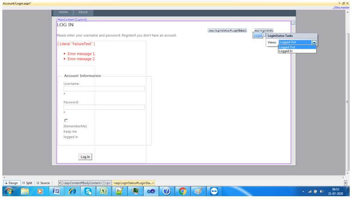The width and height of the screenshot is (352, 199).
Task: Select the 'Username:' label
Action: click(72, 84)
